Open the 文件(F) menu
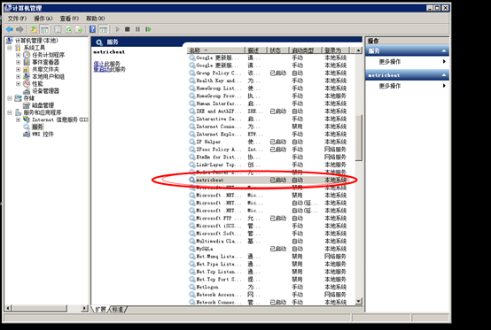Viewport: 491px width, 330px height. (17, 19)
